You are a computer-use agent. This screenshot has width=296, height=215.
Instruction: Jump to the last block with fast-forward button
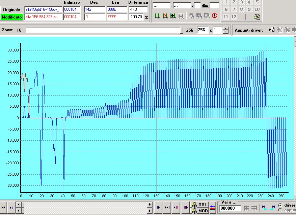pyautogui.click(x=167, y=208)
